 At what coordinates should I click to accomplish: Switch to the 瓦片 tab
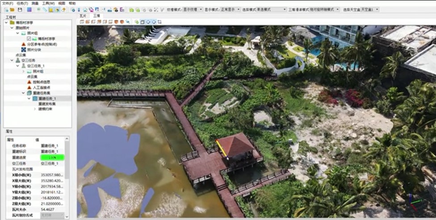tap(83, 16)
